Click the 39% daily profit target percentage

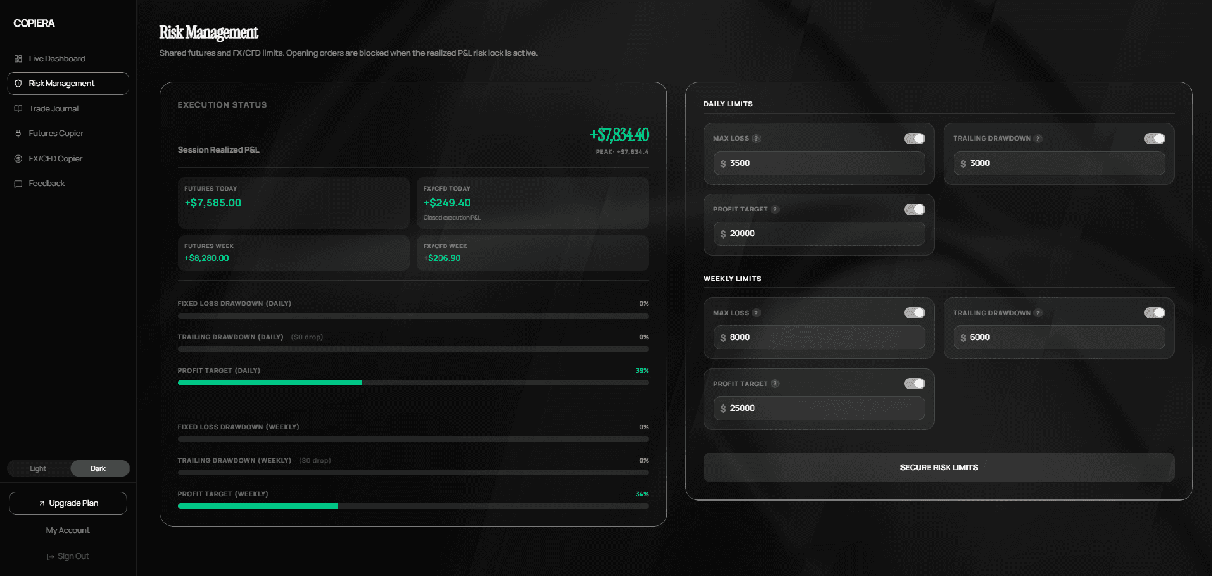[642, 371]
